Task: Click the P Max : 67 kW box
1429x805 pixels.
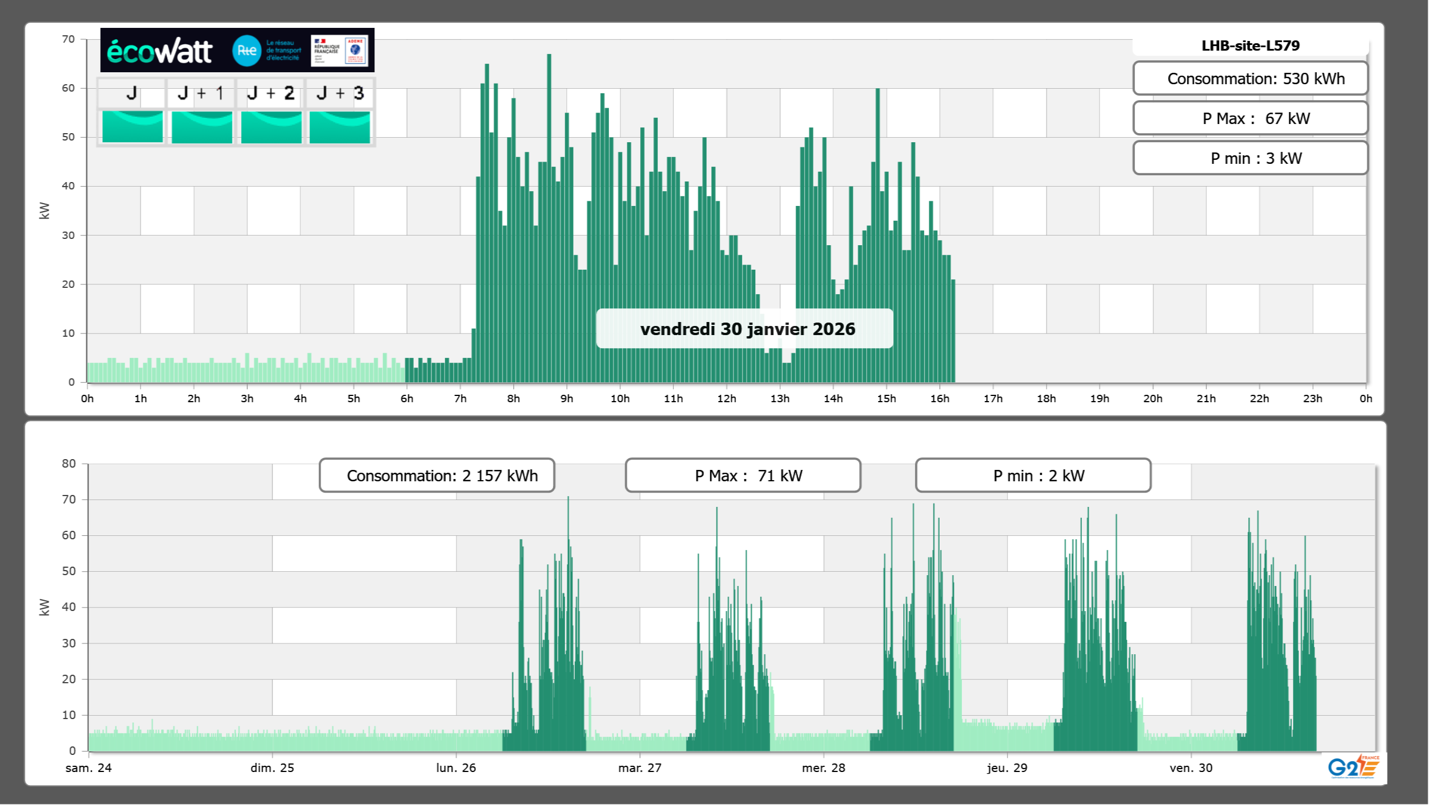Action: (x=1250, y=118)
